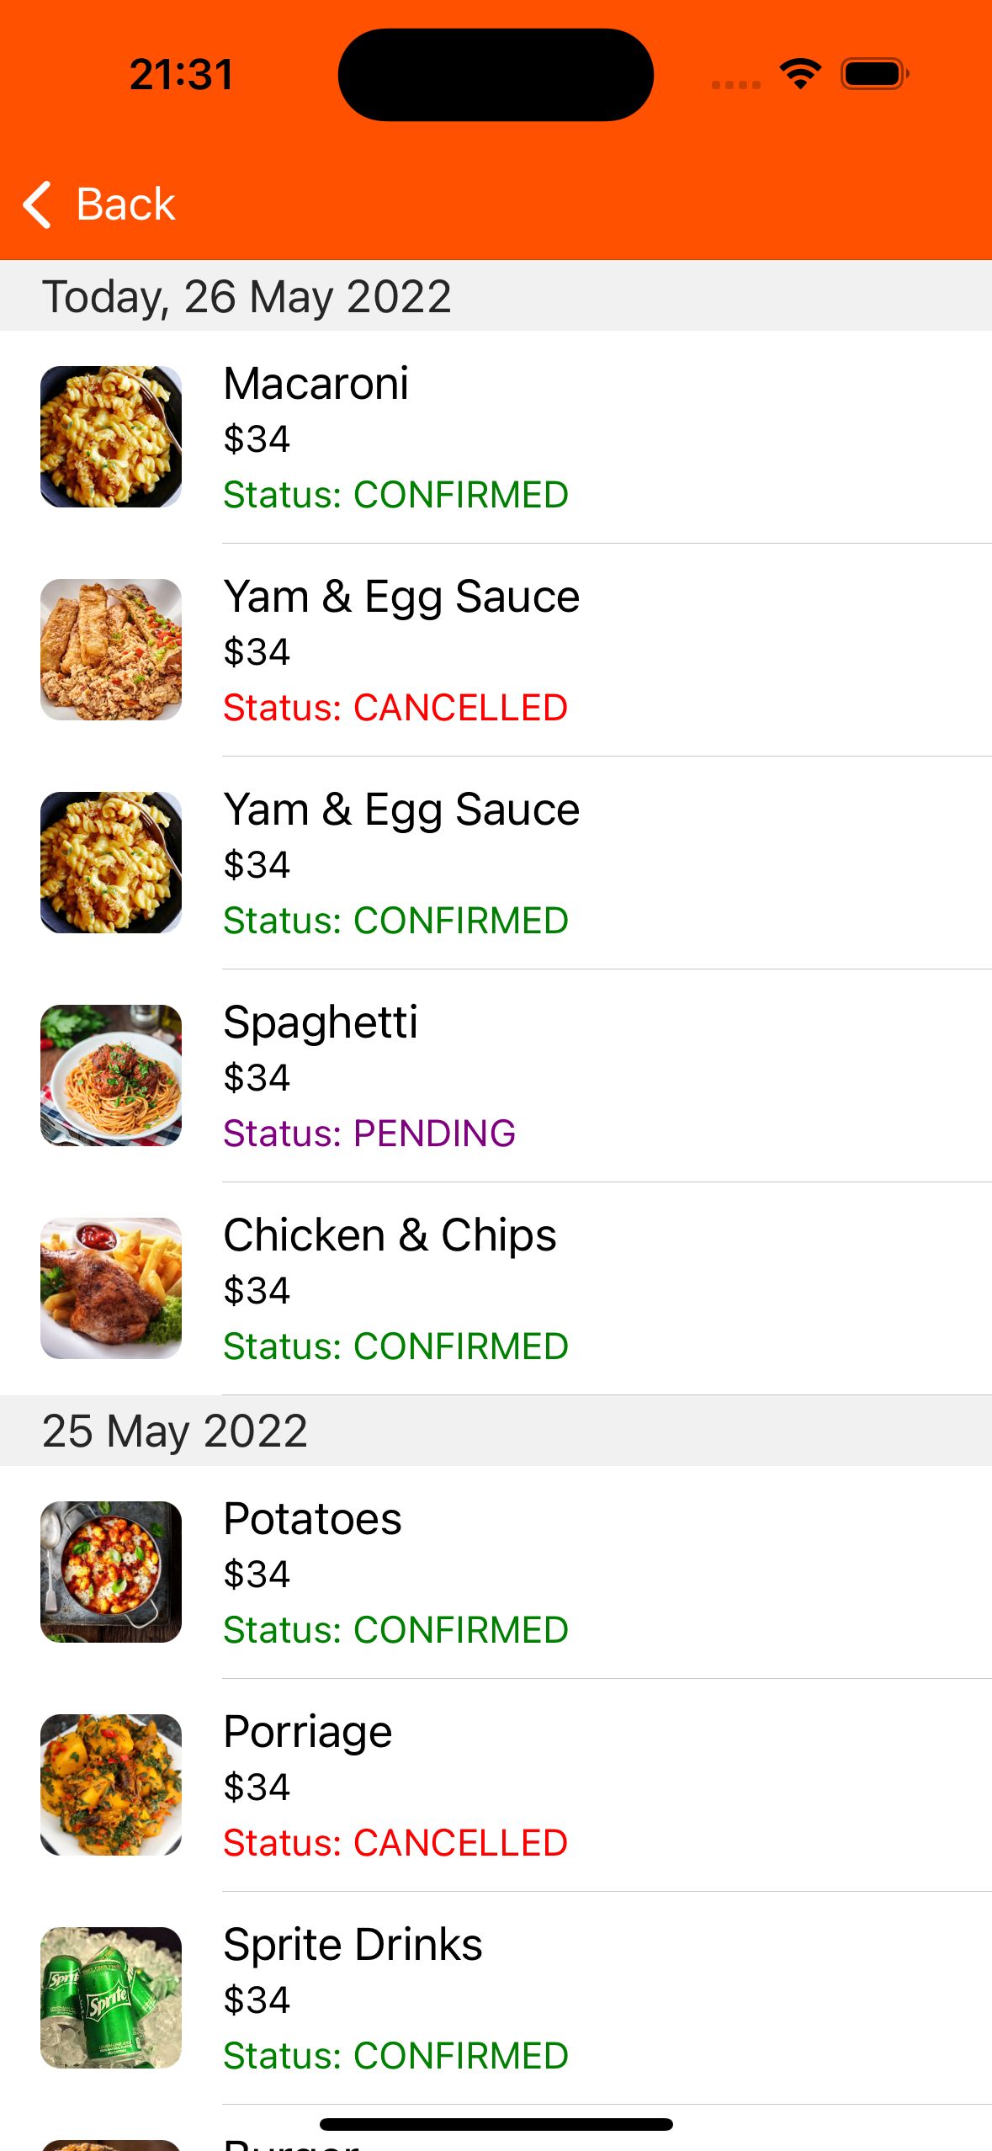The height and width of the screenshot is (2151, 992).
Task: Tap the Chicken & Chips image
Action: coord(111,1288)
